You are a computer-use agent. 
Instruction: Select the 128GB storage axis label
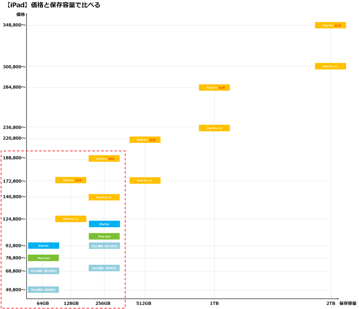[71, 303]
